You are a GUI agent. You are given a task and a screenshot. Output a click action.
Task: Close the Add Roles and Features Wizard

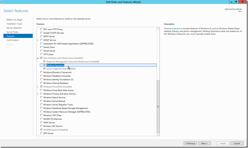242,2
